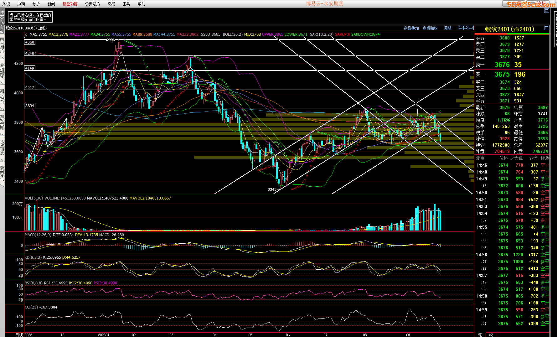The height and width of the screenshot is (337, 557).
Task: Click the RSI(8,8,8) indicator label
Action: point(34,283)
